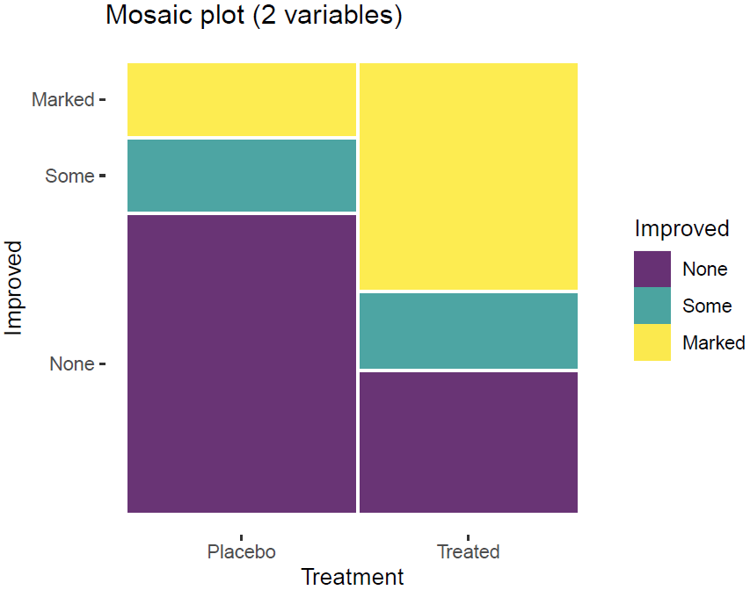This screenshot has height=590, width=750.
Task: Click the Placebo Some teal tile
Action: [242, 176]
